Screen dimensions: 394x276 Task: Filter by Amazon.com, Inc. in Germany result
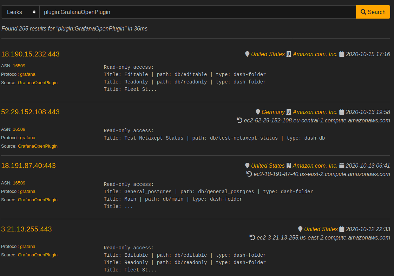tap(315, 112)
